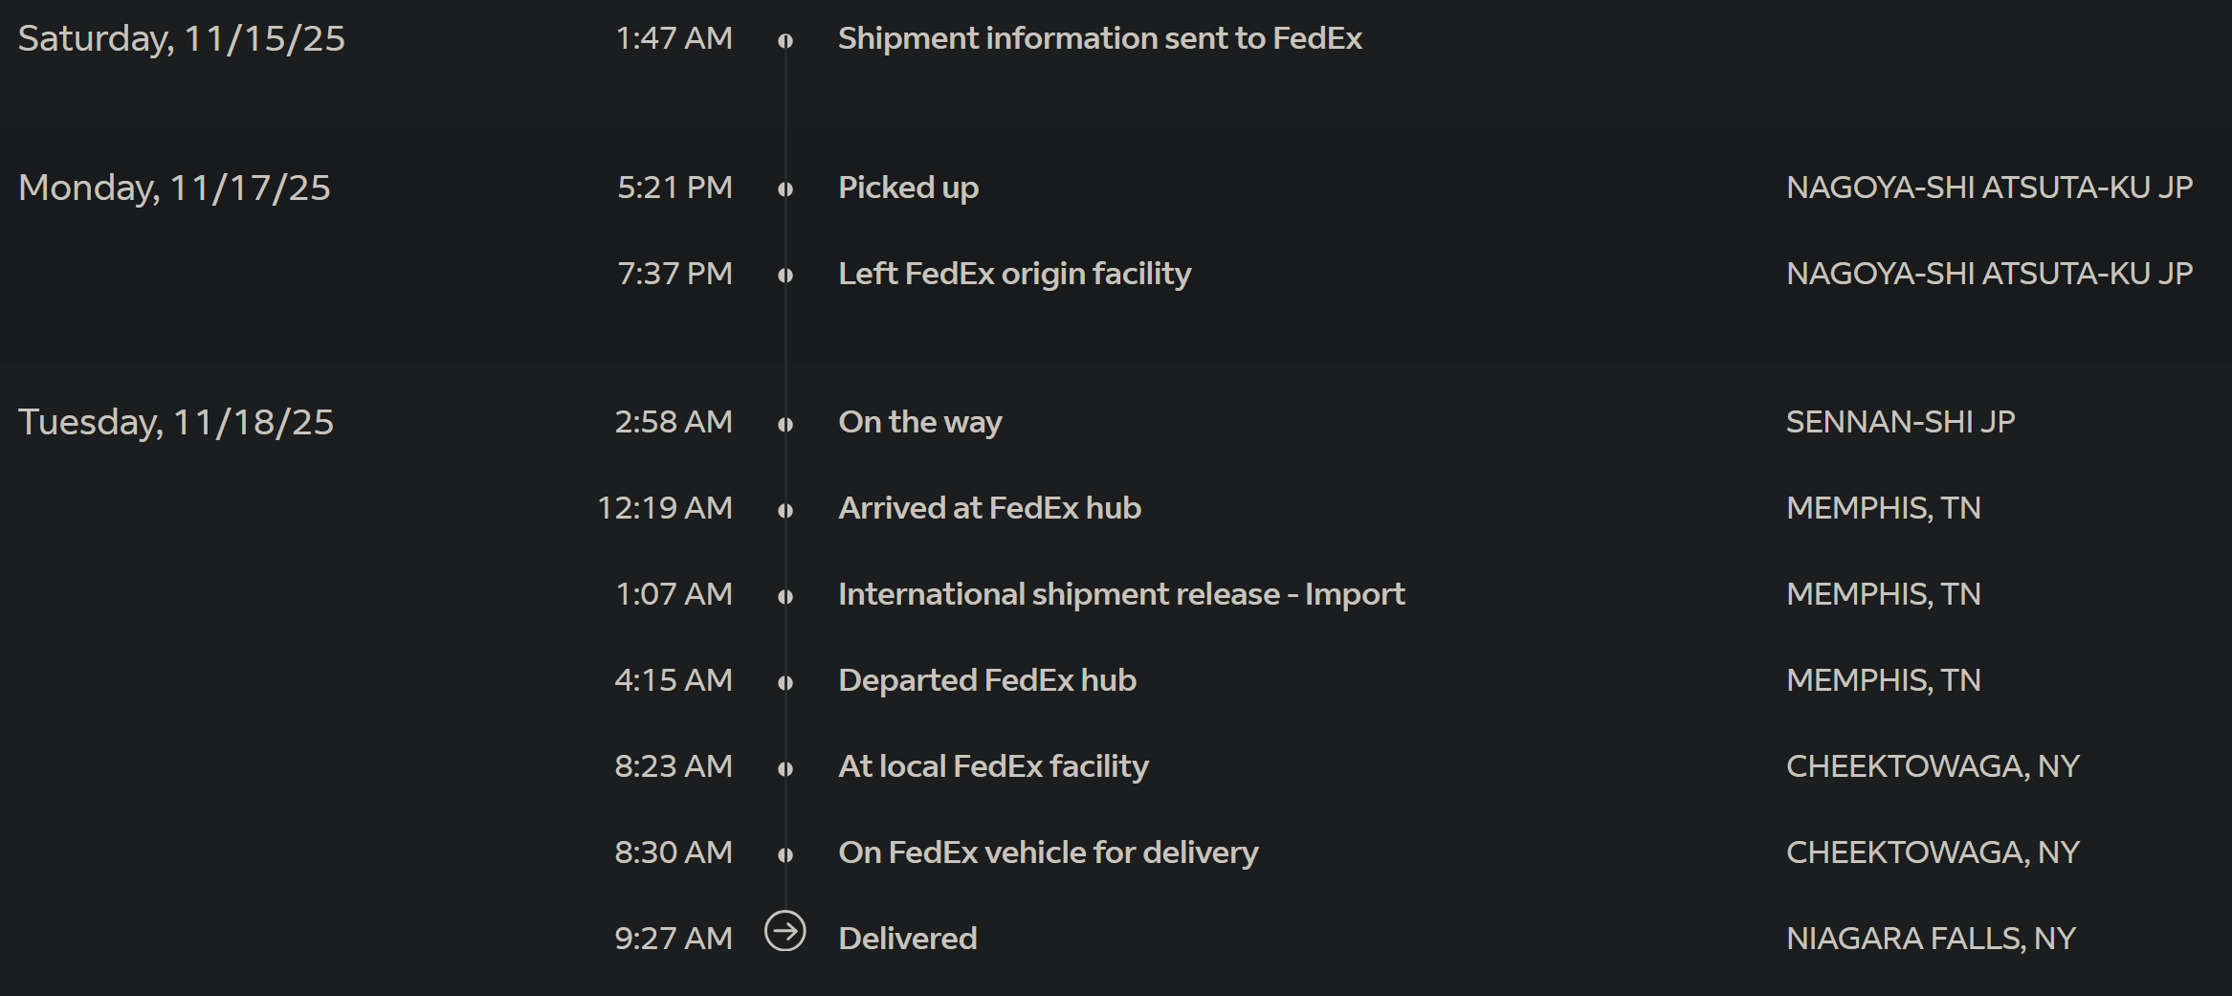The height and width of the screenshot is (996, 2232).
Task: Click Shipment information sent to FedEx text
Action: tap(1100, 38)
